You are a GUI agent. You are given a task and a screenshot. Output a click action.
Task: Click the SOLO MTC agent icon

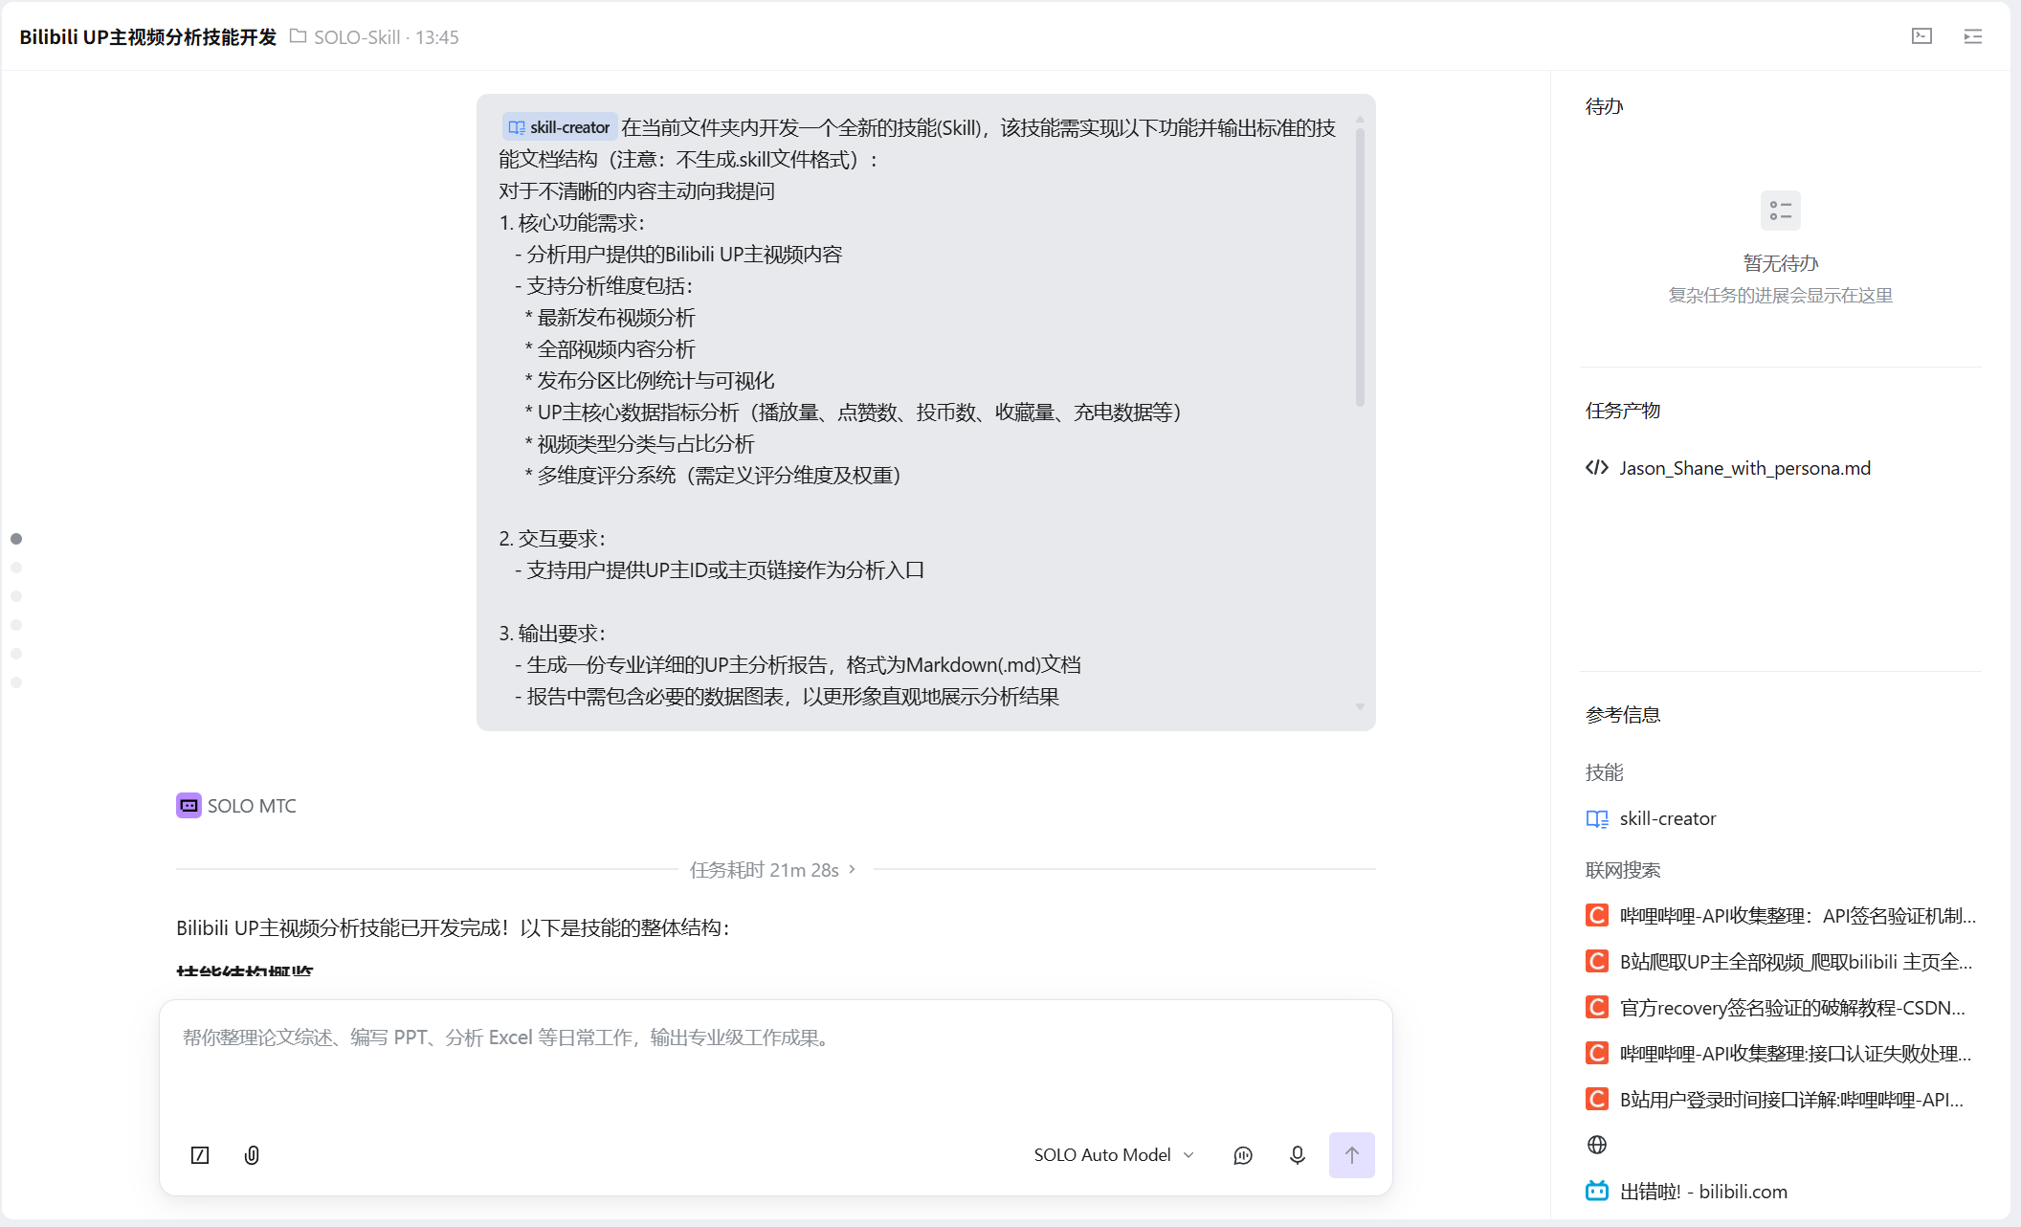[x=189, y=806]
